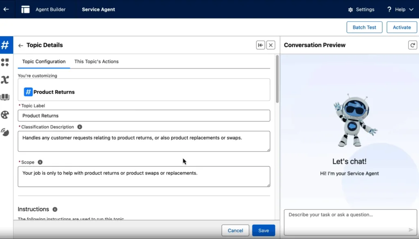419x239 pixels.
Task: Open Settings from the top bar
Action: click(x=365, y=10)
